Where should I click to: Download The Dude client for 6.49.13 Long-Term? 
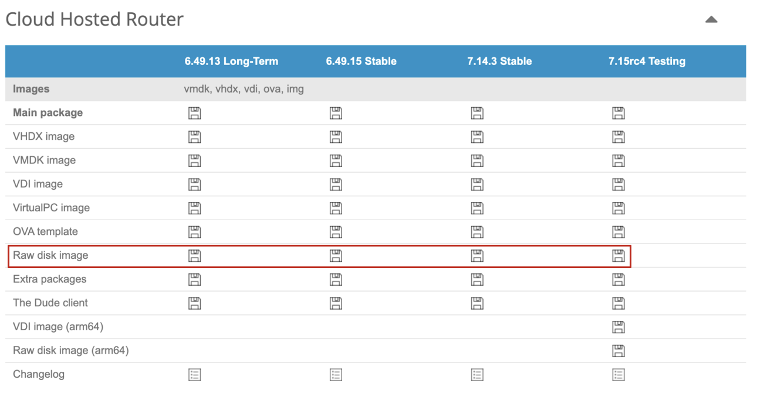[x=194, y=303]
